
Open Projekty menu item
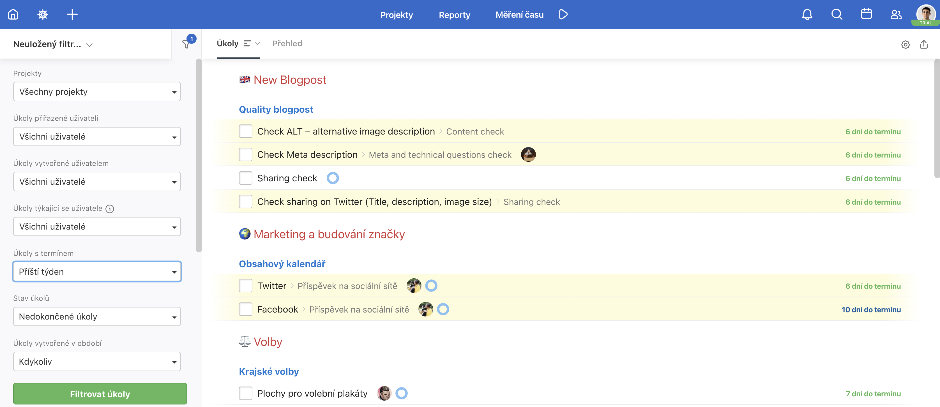[x=396, y=14]
